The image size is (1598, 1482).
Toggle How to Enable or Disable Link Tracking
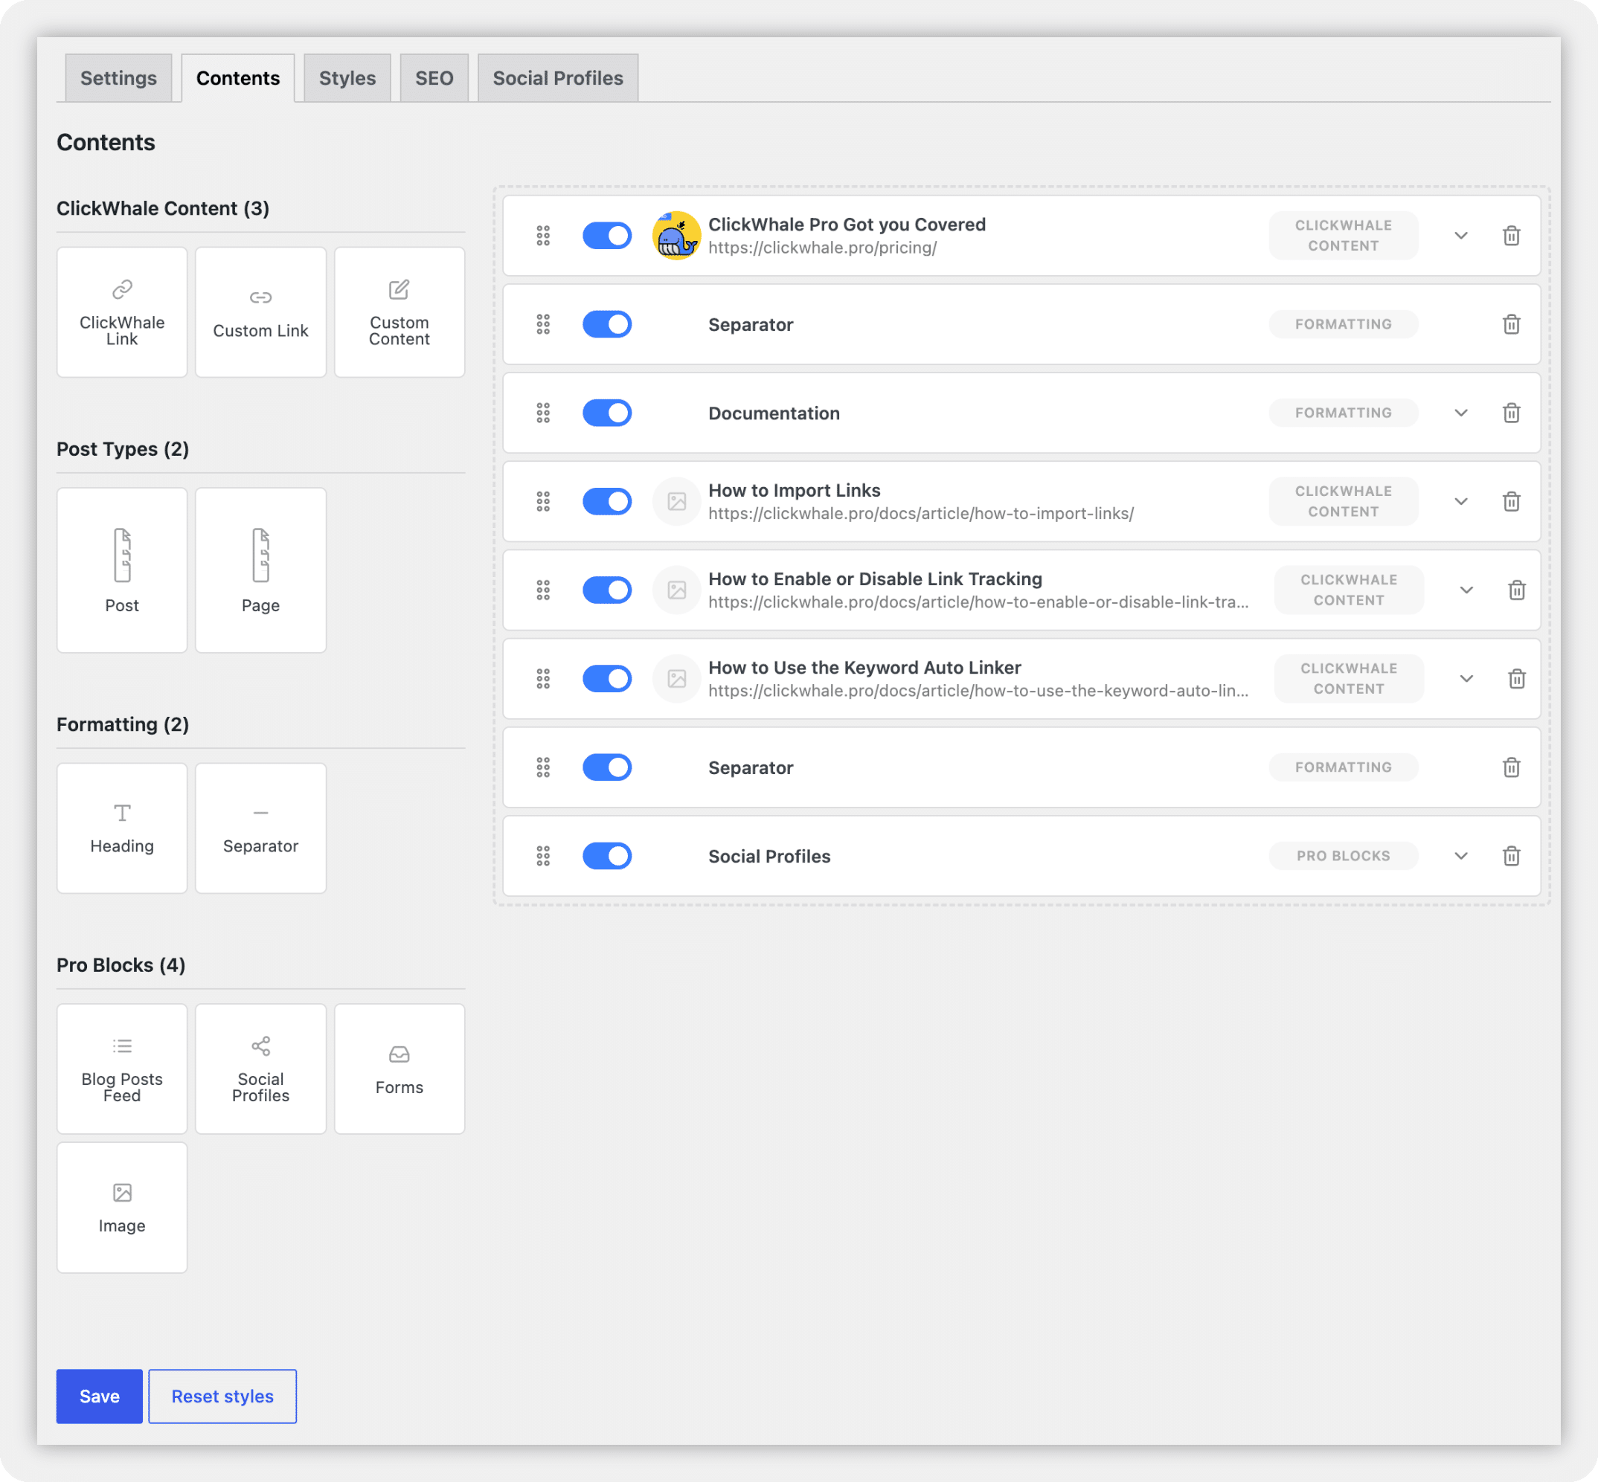pos(607,590)
